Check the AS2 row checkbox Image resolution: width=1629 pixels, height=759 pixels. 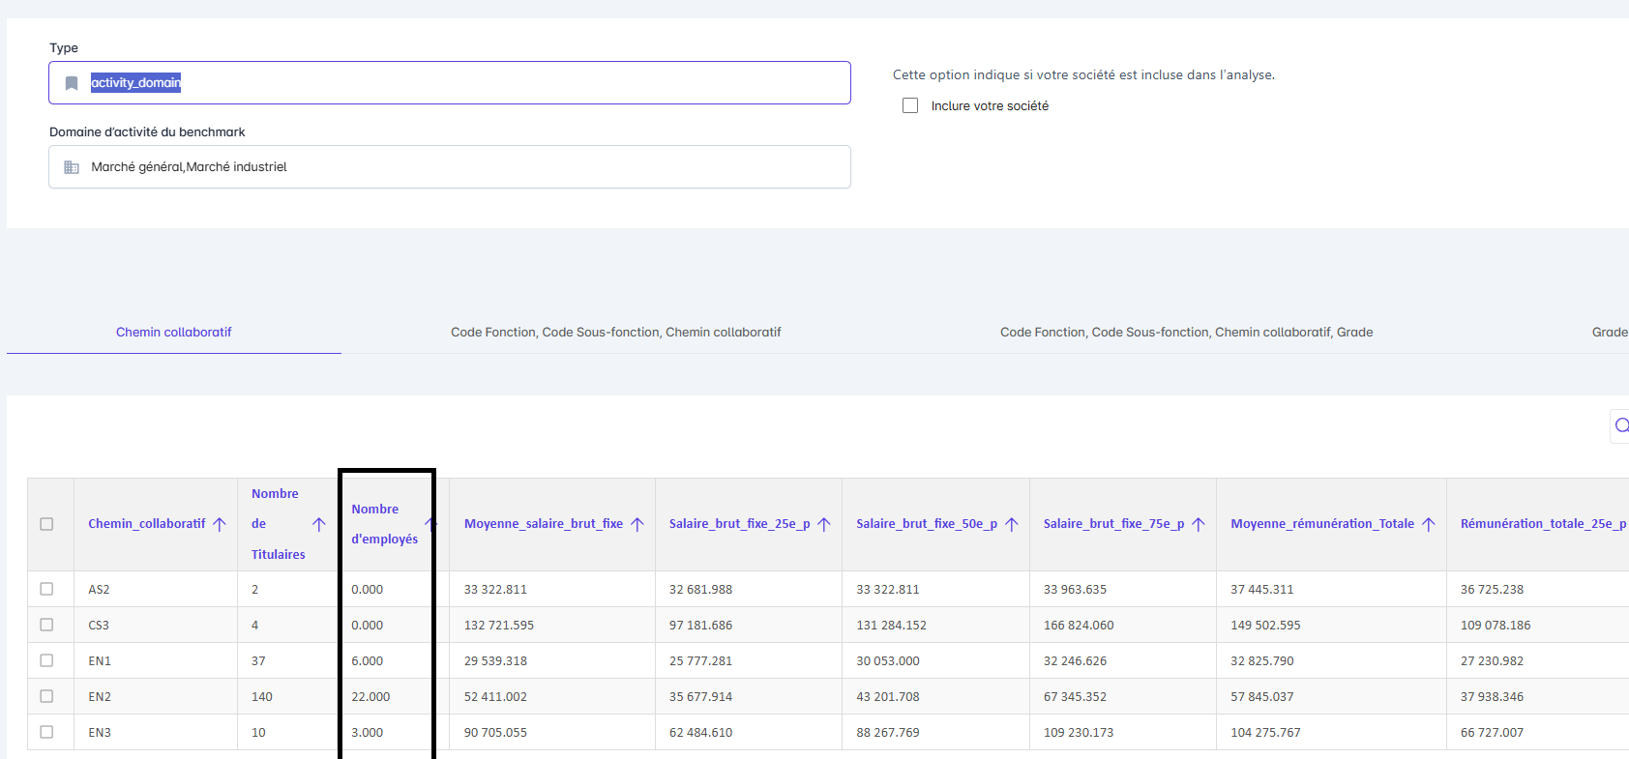point(46,589)
